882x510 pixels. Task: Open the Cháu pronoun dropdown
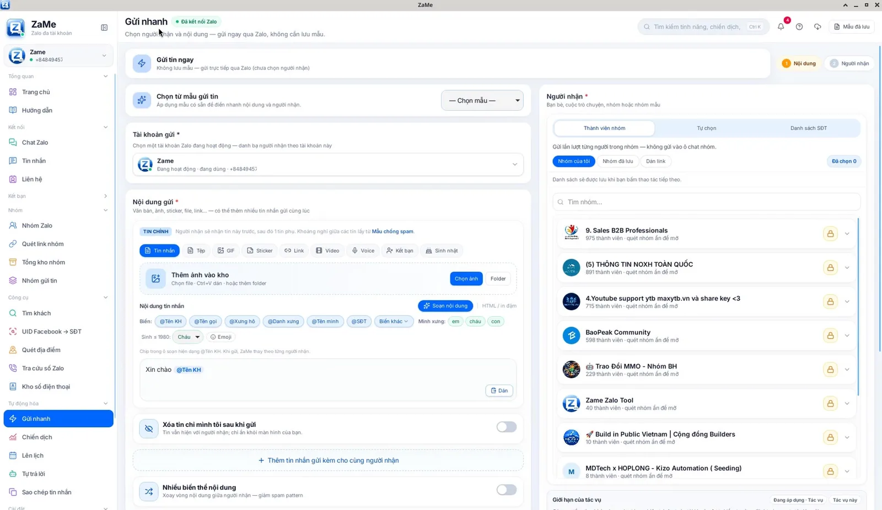tap(187, 337)
